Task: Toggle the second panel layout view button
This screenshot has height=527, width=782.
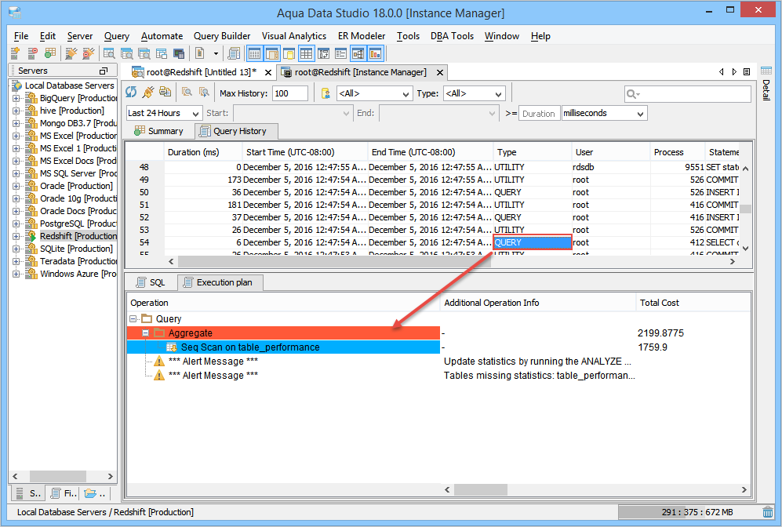Action: (272, 53)
